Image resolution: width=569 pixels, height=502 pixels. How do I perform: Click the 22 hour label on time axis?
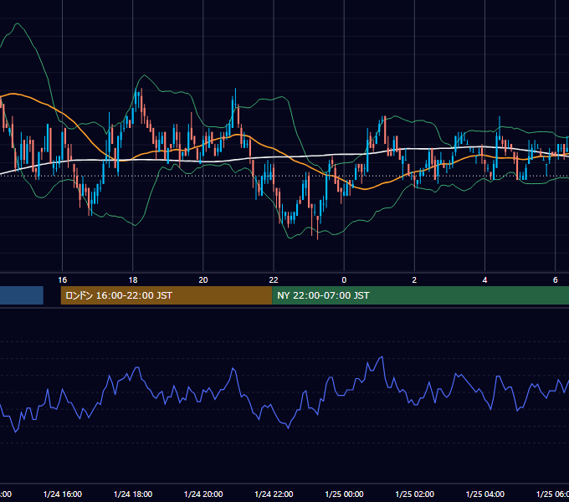[274, 279]
